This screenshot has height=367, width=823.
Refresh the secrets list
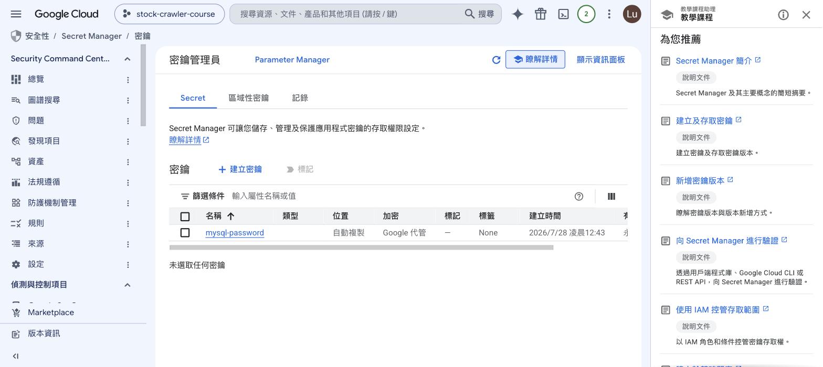click(x=496, y=60)
